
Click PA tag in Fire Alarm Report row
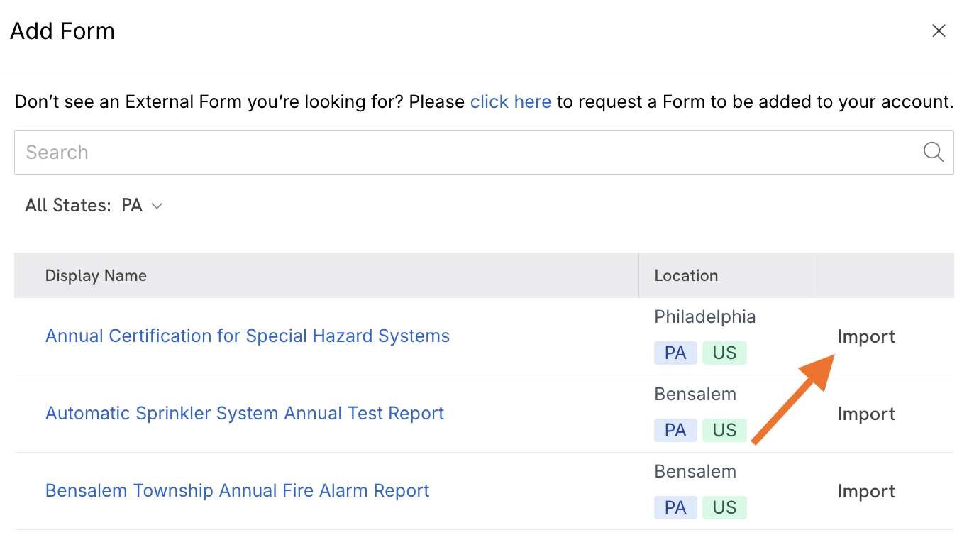pos(675,507)
